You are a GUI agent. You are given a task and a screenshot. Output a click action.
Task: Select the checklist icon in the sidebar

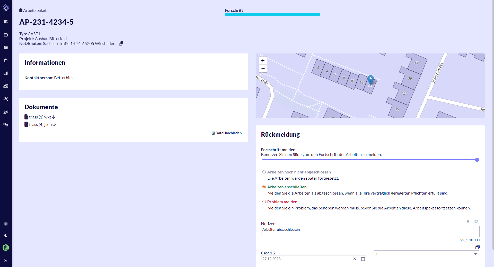click(6, 47)
